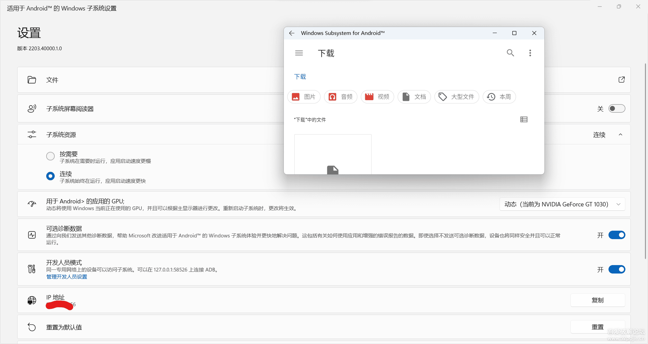Click the 连续 status label in 子系统资源 header
This screenshot has width=648, height=344.
[x=599, y=135]
